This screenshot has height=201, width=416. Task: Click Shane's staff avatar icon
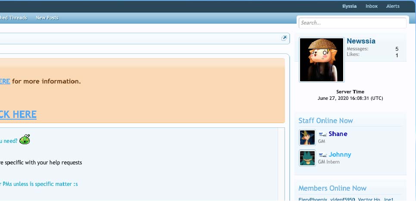307,137
